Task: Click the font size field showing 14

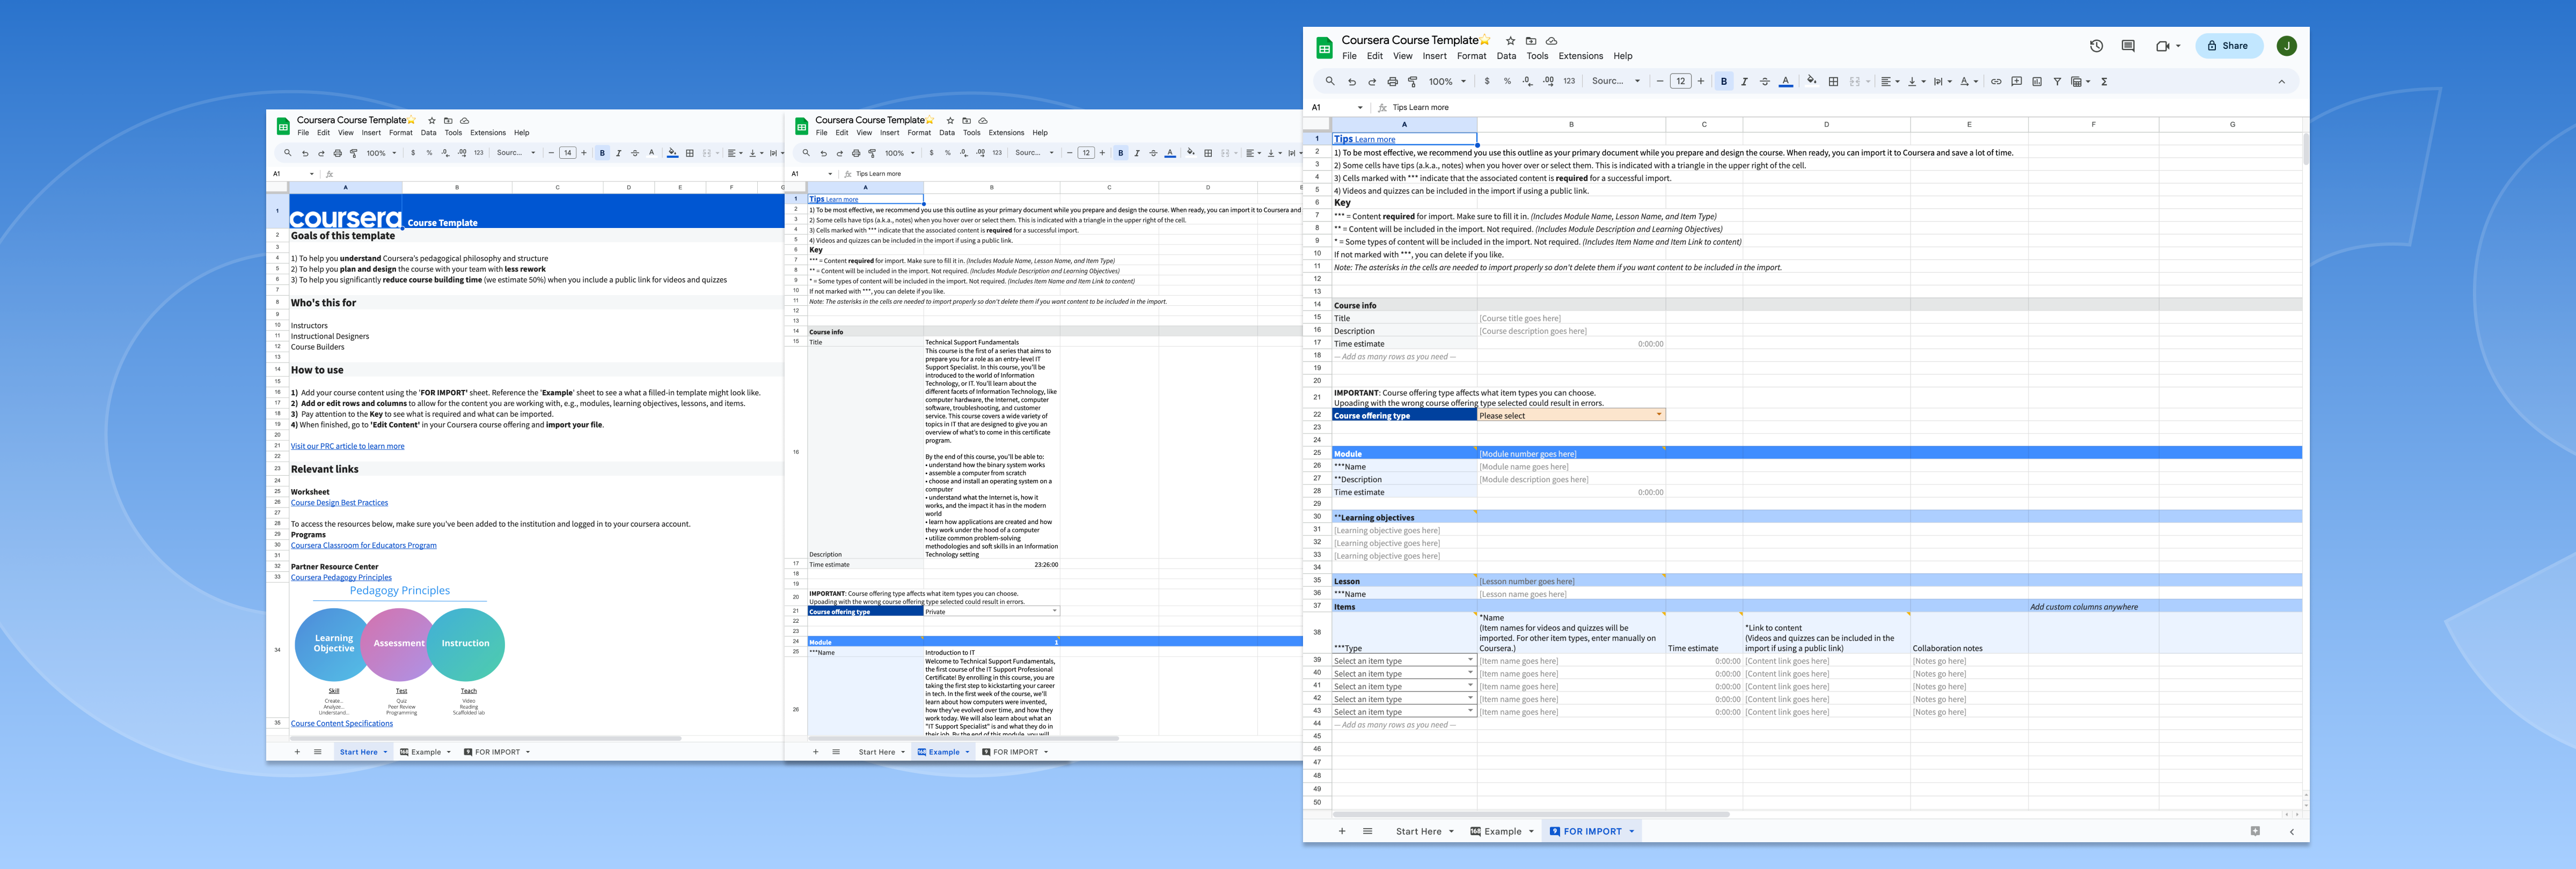Action: (x=567, y=153)
